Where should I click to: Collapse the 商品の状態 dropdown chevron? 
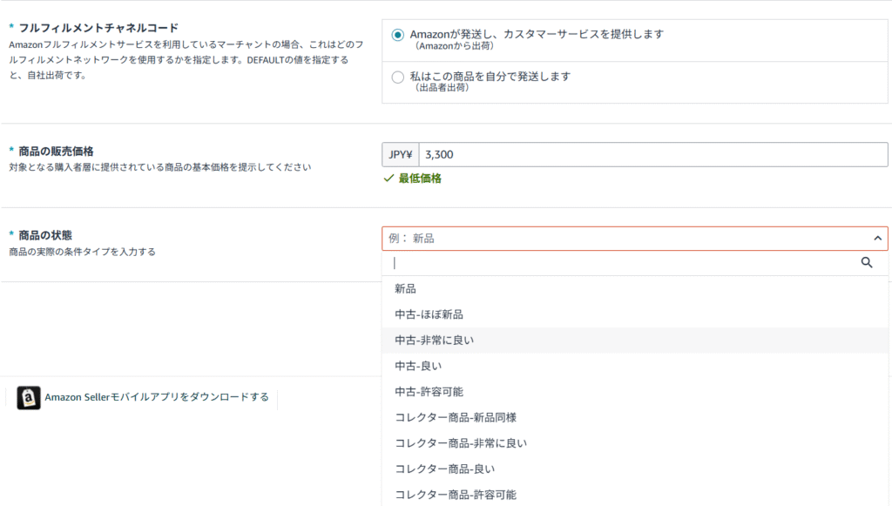(x=876, y=239)
